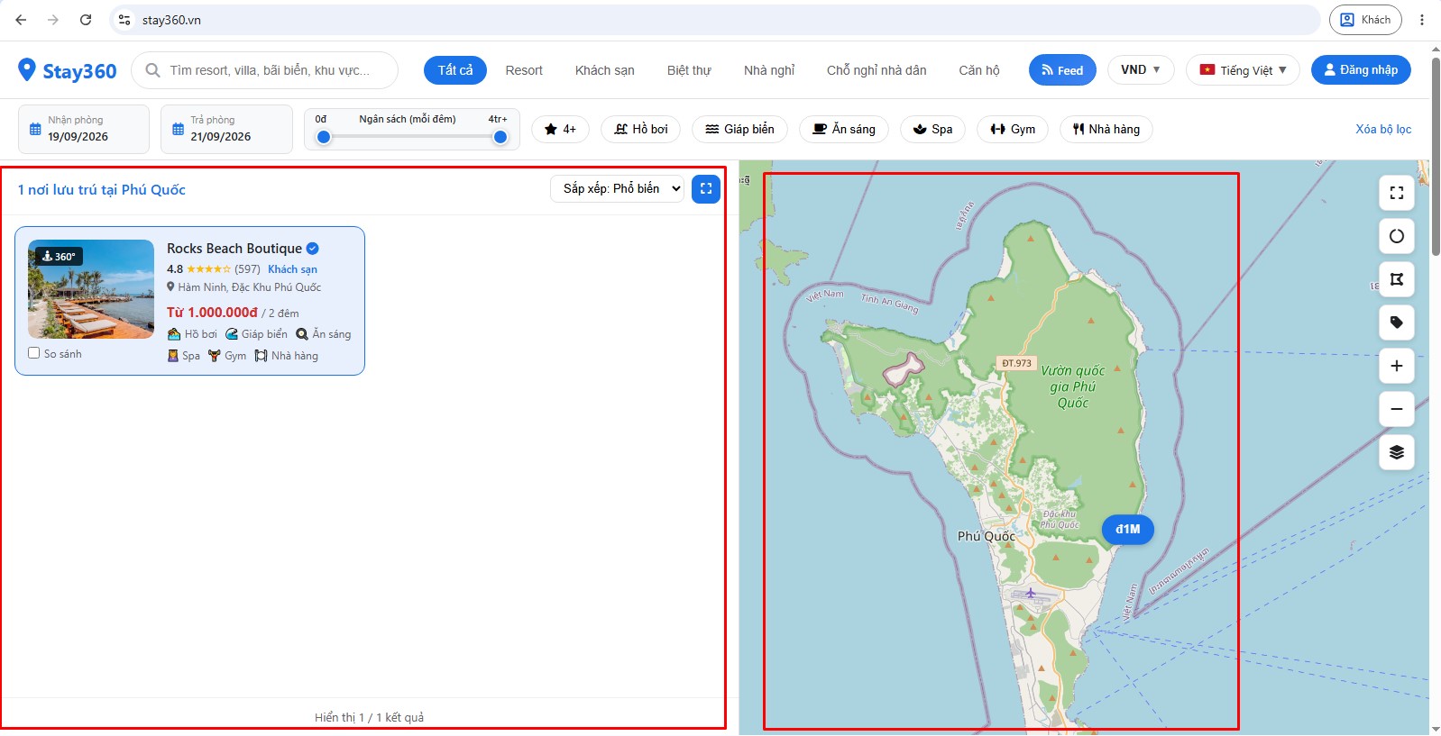1441x736 pixels.
Task: Zoom in on the map
Action: [1397, 366]
